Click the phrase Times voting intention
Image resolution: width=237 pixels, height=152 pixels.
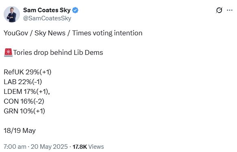click(107, 33)
